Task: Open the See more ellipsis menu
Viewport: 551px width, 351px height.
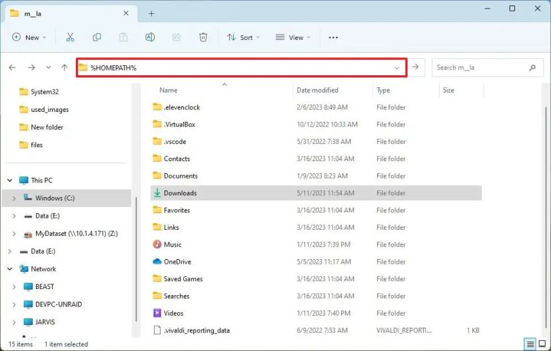Action: coord(333,37)
